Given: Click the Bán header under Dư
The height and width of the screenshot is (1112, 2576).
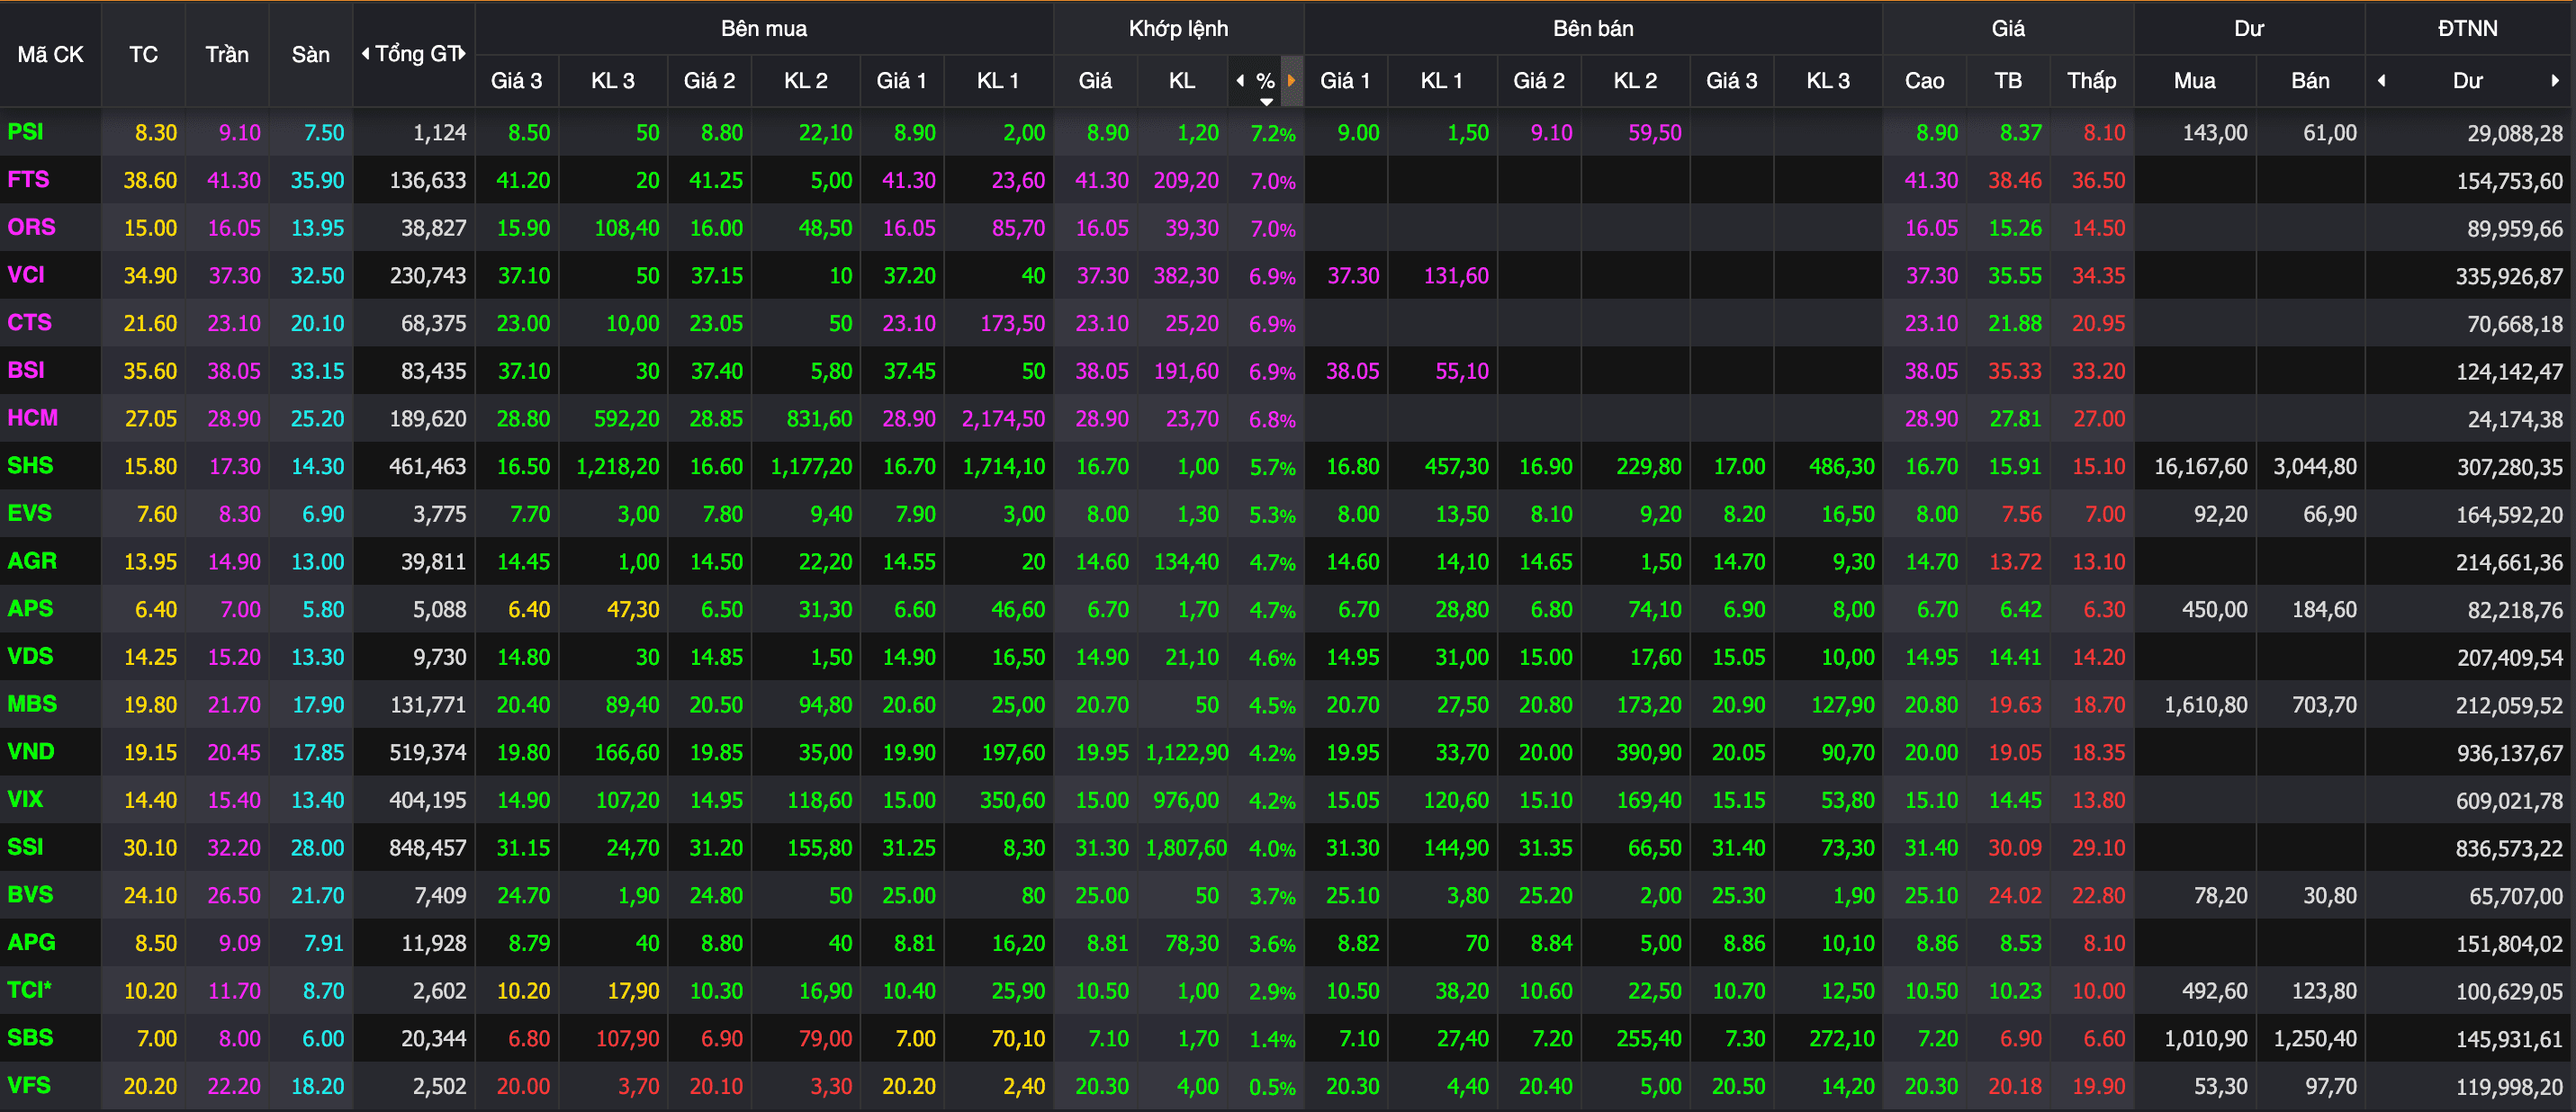Looking at the screenshot, I should pyautogui.click(x=2310, y=80).
